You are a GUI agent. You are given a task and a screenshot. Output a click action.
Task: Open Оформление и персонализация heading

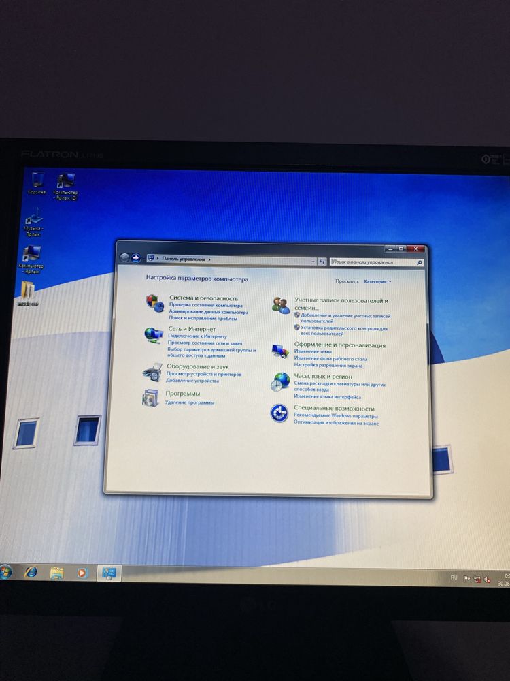pos(340,345)
